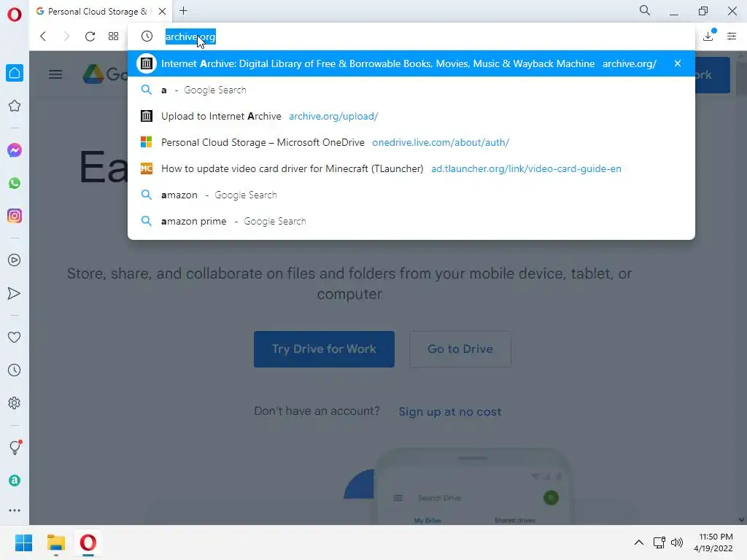Follow Sign up at no cost link
The width and height of the screenshot is (747, 560).
(449, 412)
